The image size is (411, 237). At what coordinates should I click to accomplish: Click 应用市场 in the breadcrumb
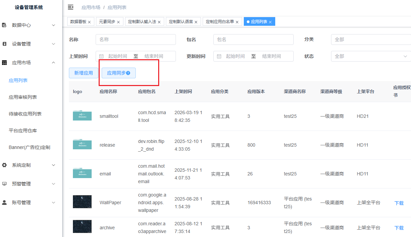pos(91,7)
